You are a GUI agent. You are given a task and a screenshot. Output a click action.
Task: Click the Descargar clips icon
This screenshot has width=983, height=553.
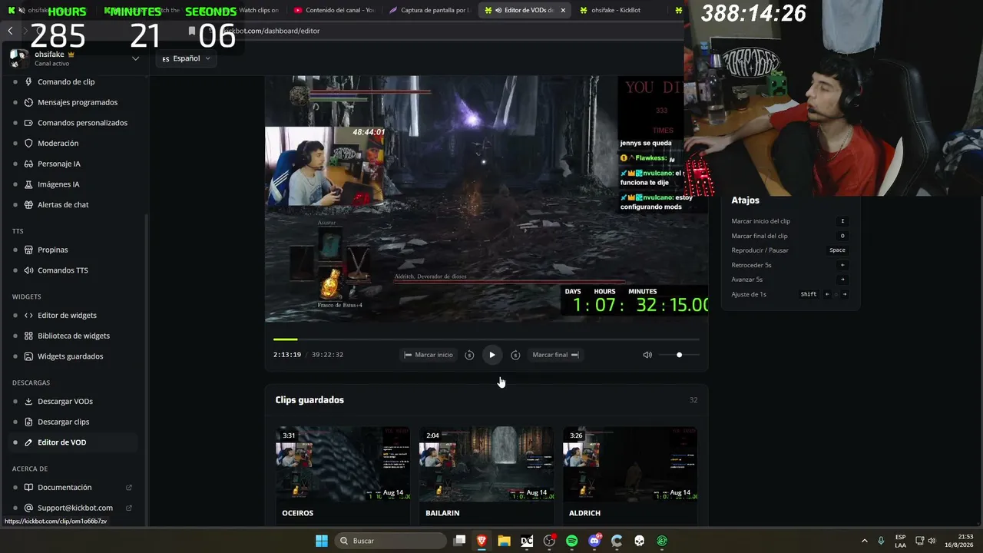click(28, 422)
